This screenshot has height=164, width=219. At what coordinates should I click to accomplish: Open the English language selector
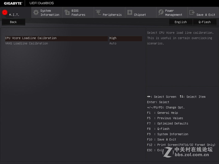point(181,22)
